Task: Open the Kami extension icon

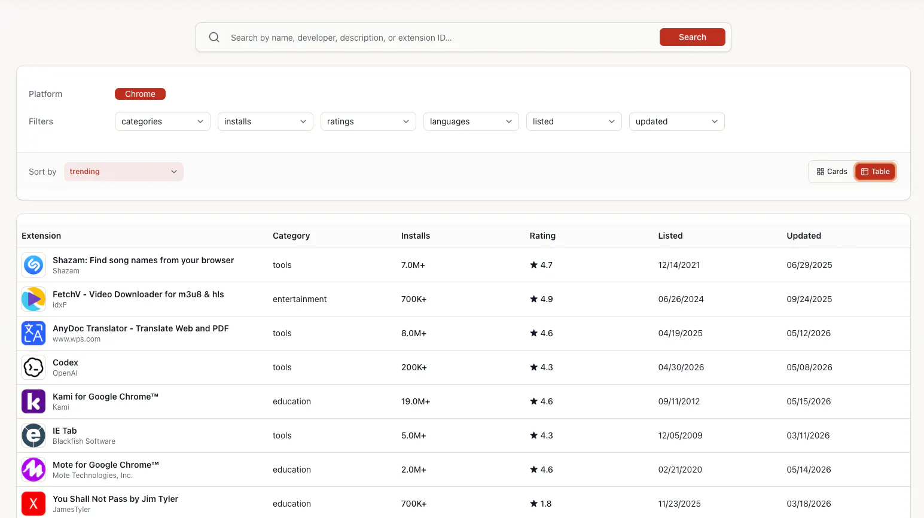Action: (33, 401)
